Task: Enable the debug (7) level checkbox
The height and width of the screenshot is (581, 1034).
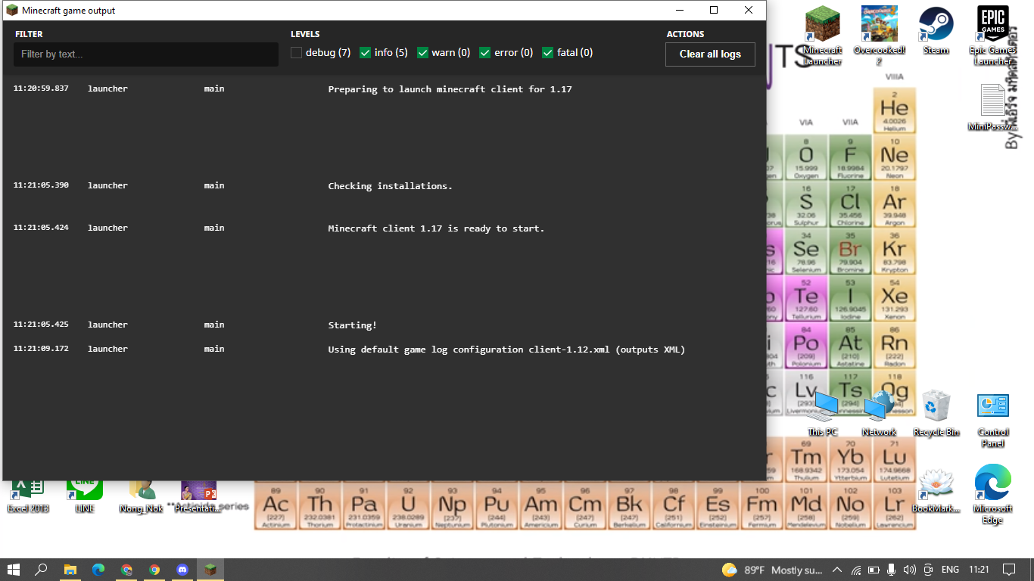Action: tap(297, 53)
